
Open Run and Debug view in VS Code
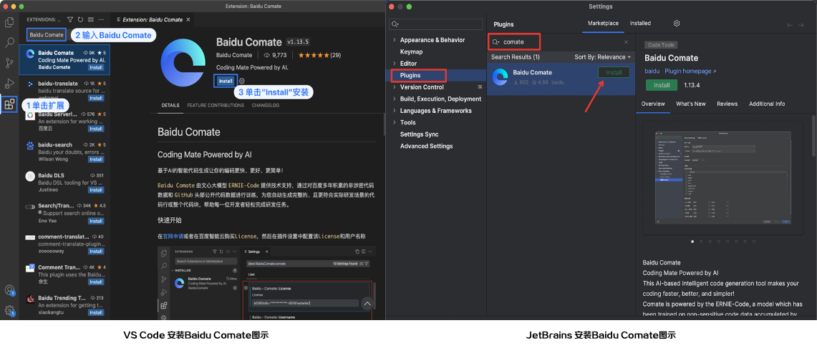click(x=9, y=83)
